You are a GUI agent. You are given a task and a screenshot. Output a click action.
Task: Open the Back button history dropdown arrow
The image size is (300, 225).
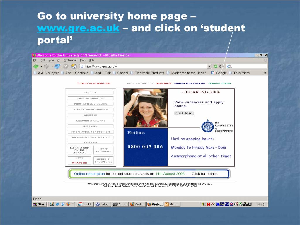[x=41, y=67]
